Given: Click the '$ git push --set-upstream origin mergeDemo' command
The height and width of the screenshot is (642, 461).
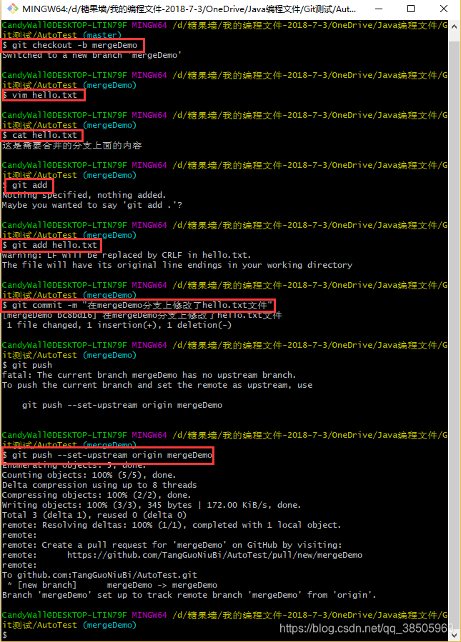Looking at the screenshot, I should 107,455.
